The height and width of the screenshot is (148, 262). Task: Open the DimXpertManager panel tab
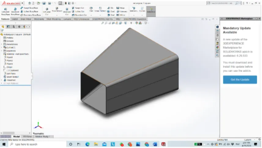click(x=19, y=26)
